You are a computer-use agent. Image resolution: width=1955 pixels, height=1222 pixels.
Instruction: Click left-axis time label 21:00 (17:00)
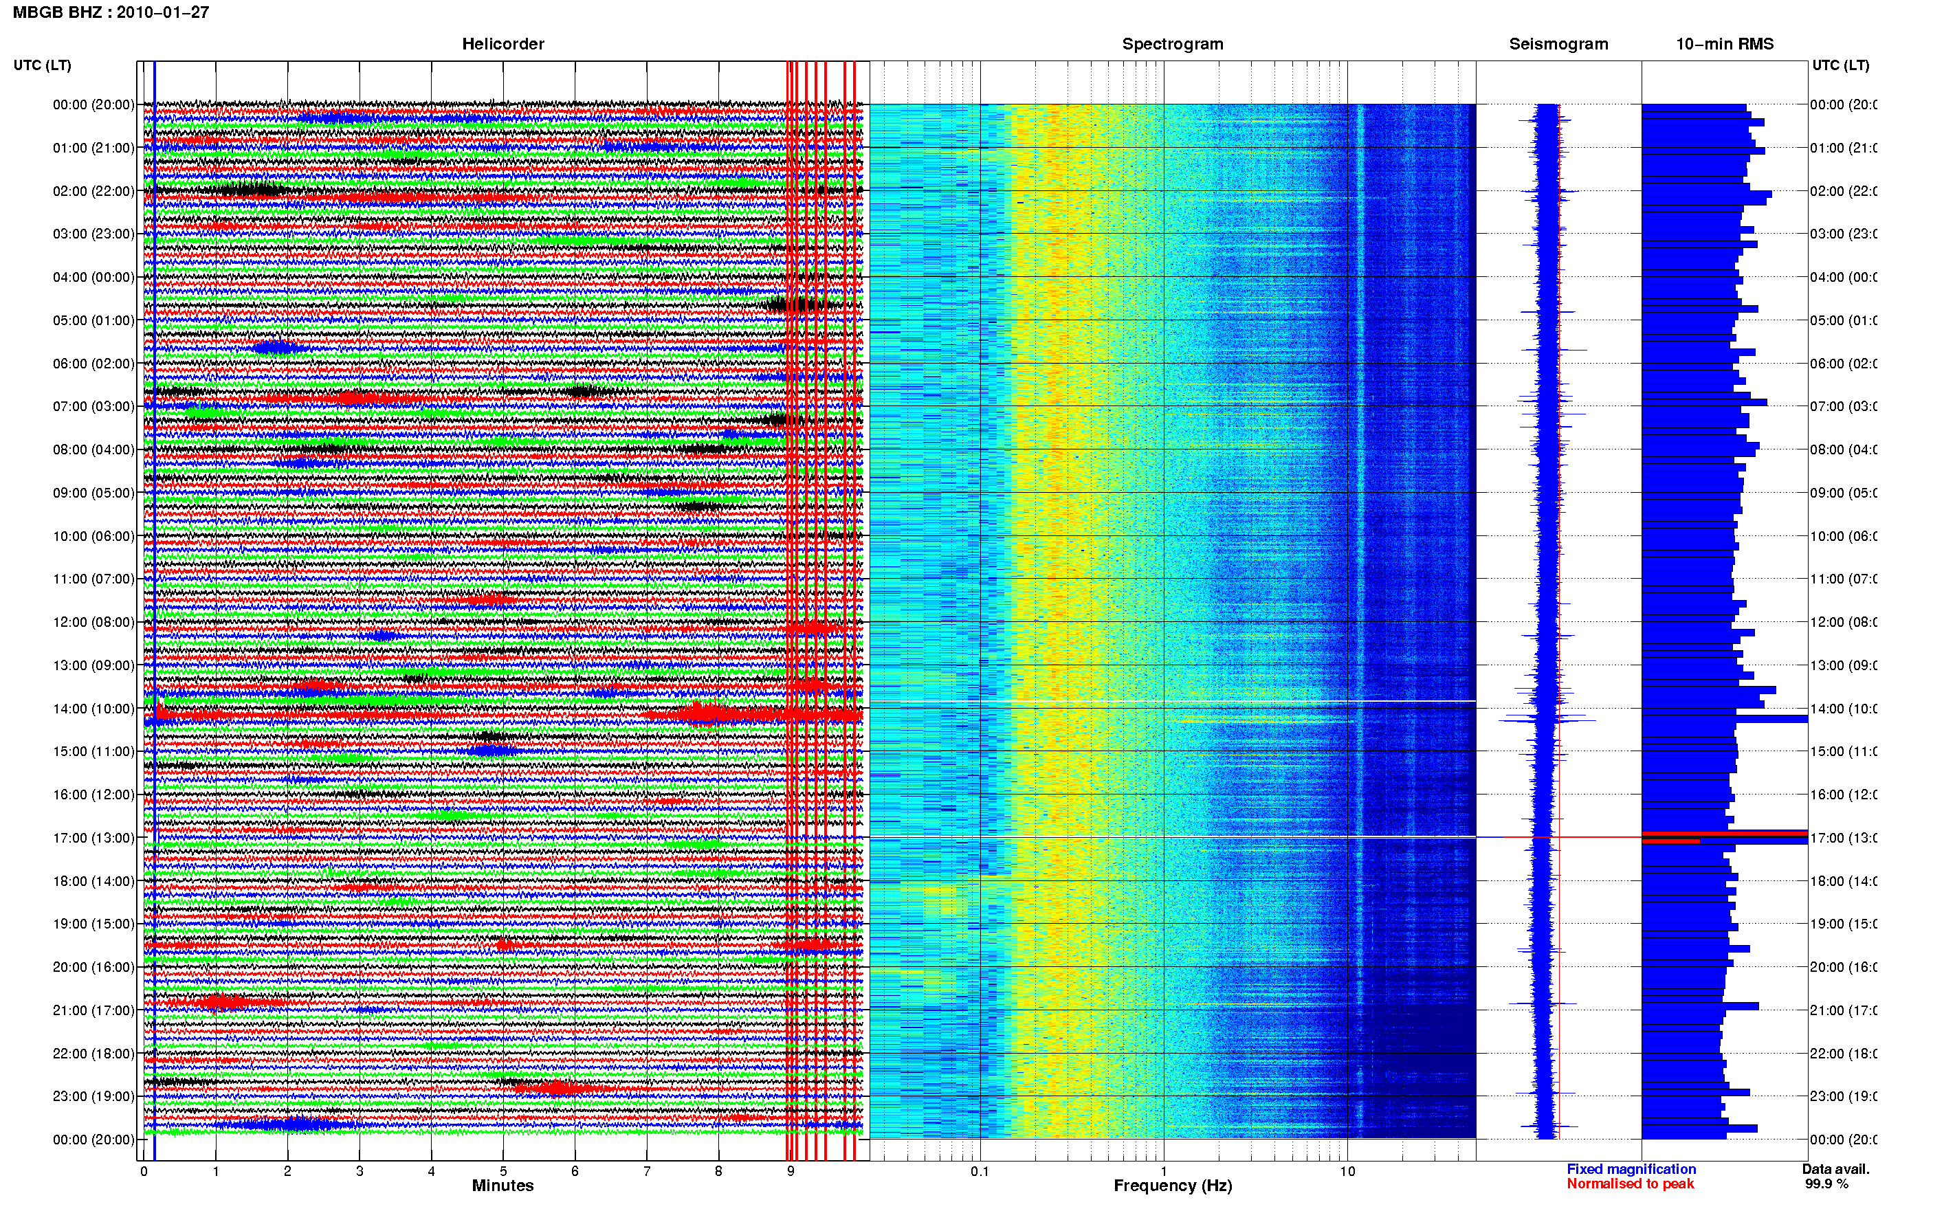(x=93, y=1010)
